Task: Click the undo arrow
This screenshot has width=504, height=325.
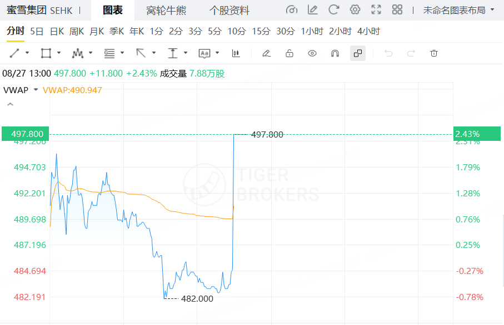Action: [388, 53]
